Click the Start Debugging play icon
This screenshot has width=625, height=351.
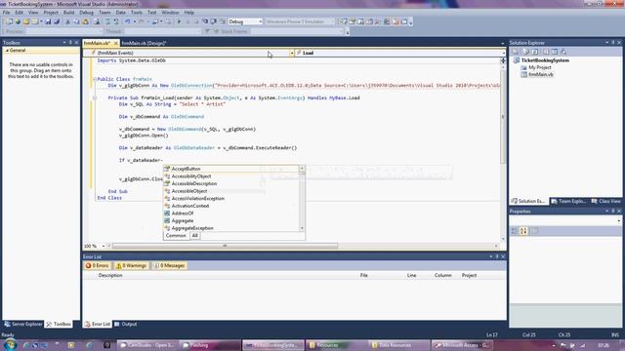[x=179, y=21]
